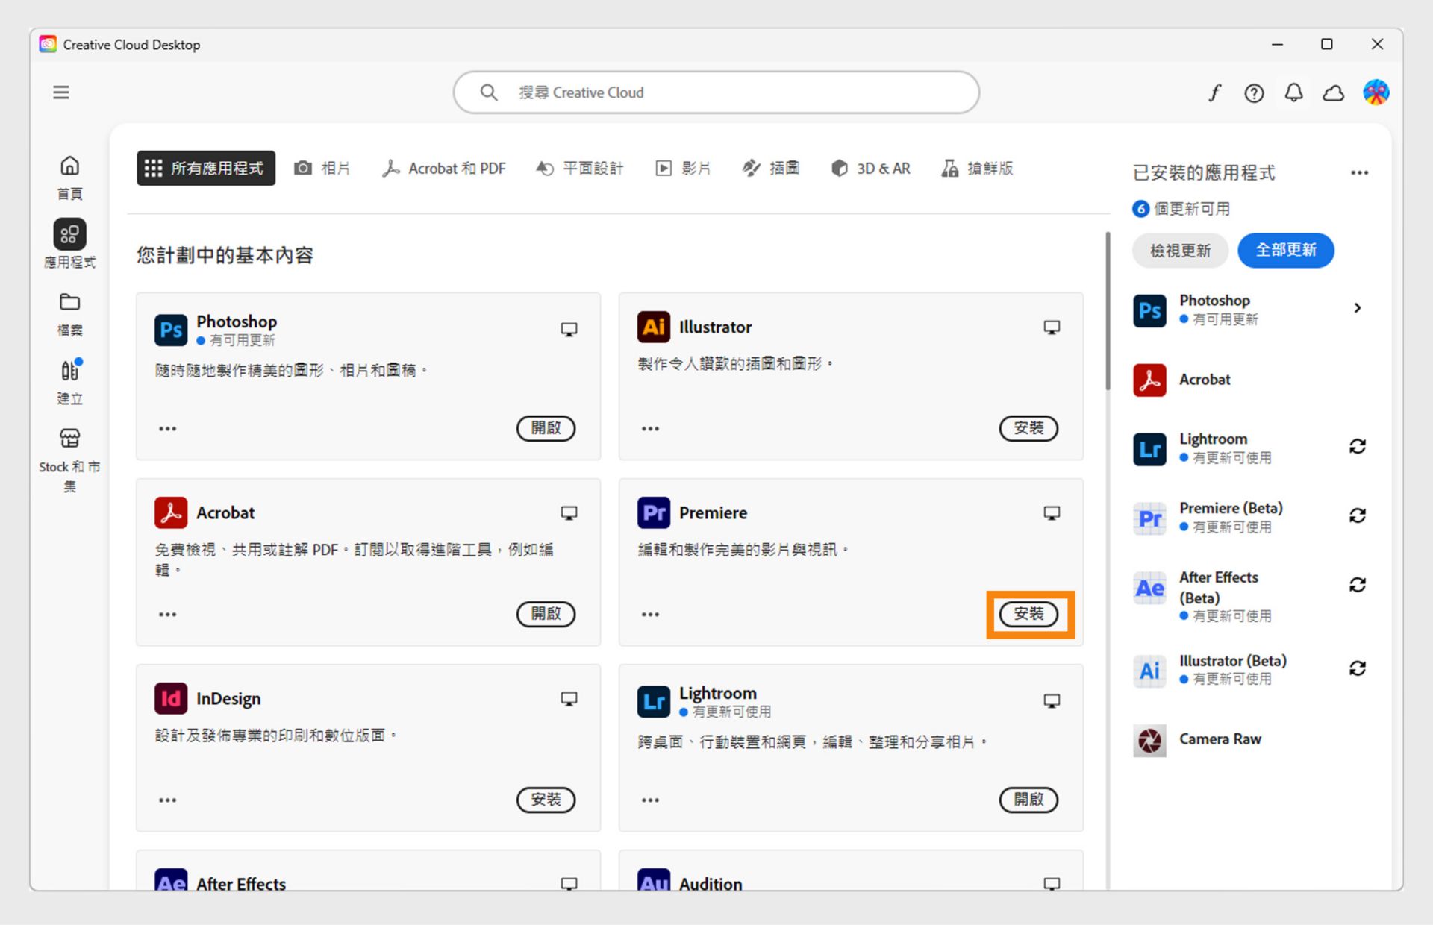Viewport: 1433px width, 925px height.
Task: Click desktop platform icon on Illustrator card
Action: coord(1052,327)
